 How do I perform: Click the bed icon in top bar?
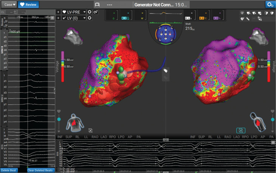[97, 5]
